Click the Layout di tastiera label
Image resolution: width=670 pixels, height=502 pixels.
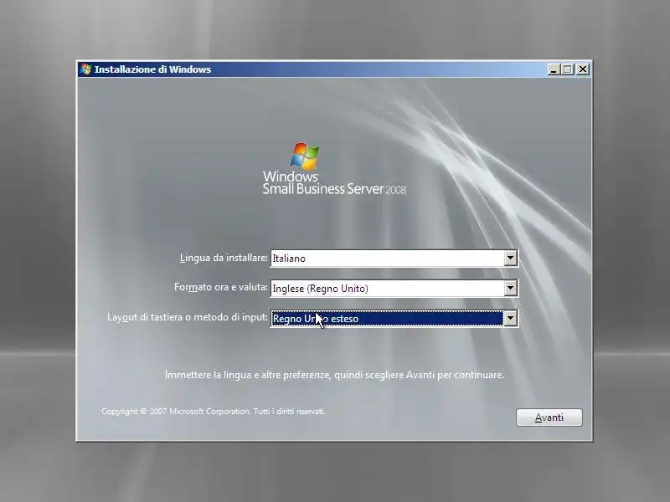[x=188, y=317]
